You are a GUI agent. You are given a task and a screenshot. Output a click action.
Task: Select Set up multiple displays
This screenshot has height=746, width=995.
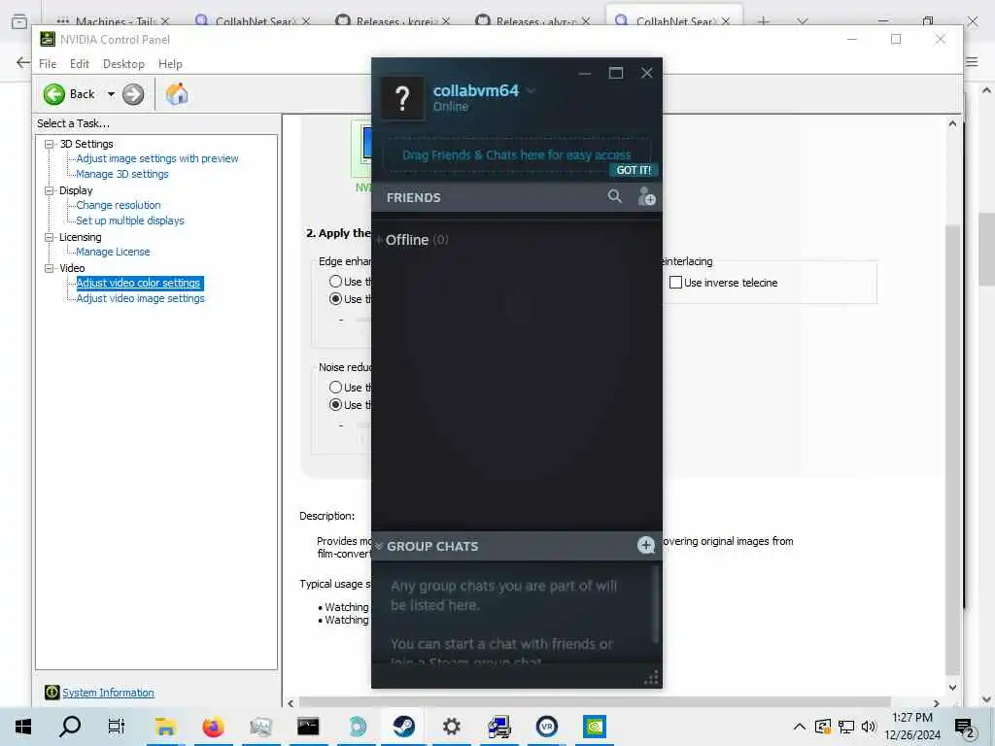click(130, 220)
